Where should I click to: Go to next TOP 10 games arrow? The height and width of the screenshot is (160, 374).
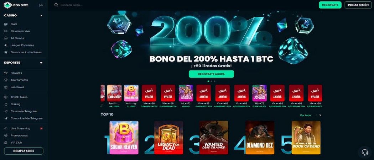(x=320, y=115)
